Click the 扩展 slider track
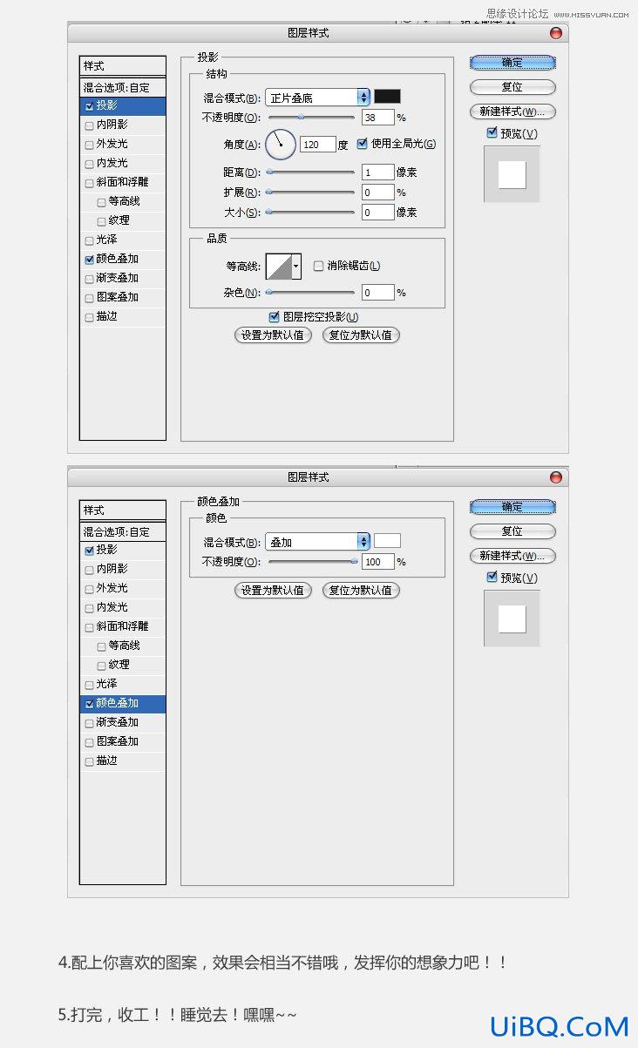Viewport: 638px width, 1048px height. tap(311, 193)
